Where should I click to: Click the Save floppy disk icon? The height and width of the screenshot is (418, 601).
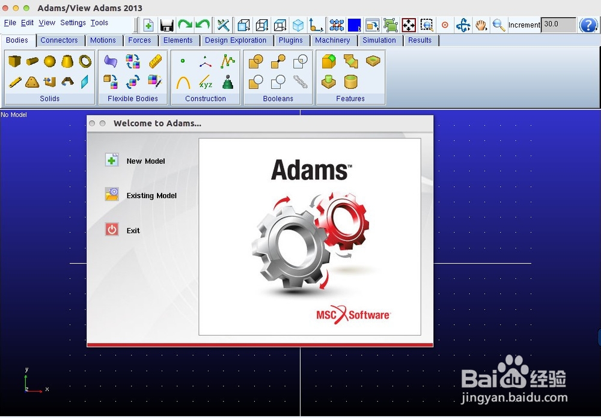(166, 25)
